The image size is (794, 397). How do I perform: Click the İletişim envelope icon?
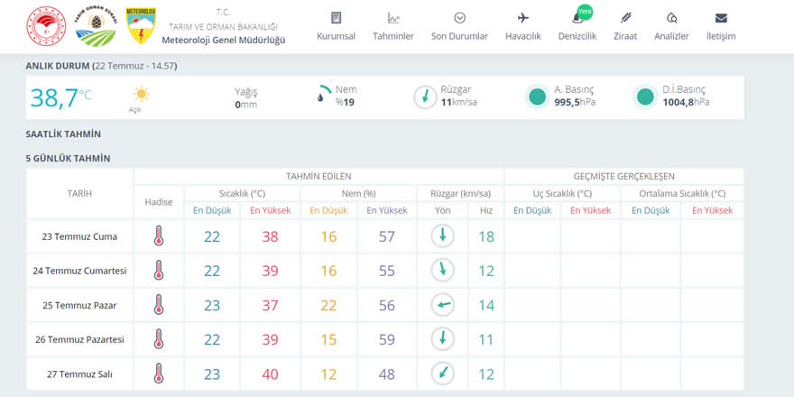coord(721,18)
